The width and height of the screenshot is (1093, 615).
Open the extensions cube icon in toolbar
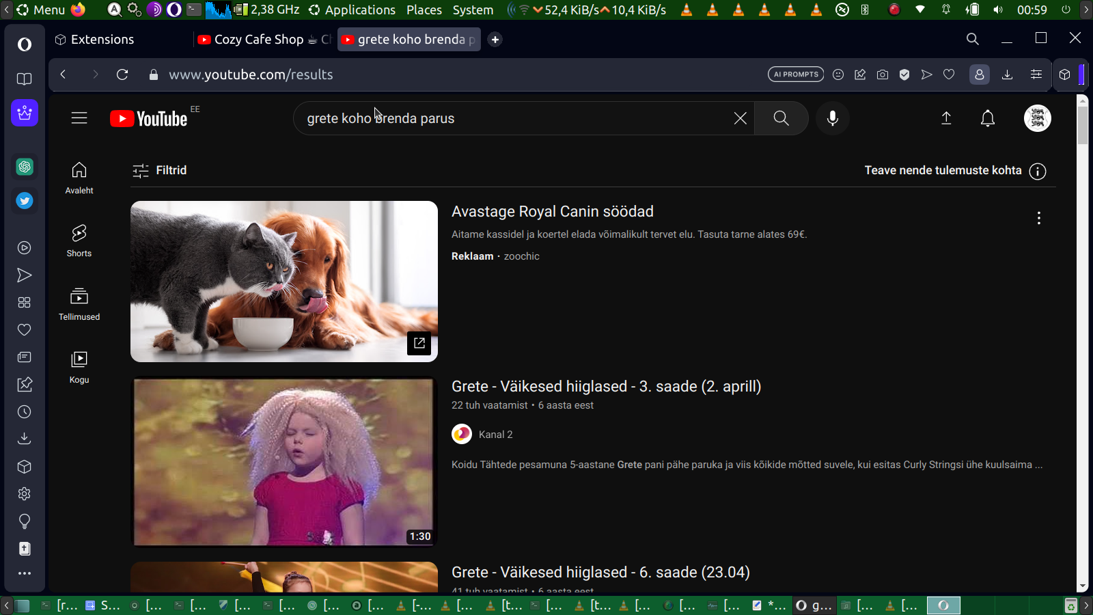click(1064, 74)
